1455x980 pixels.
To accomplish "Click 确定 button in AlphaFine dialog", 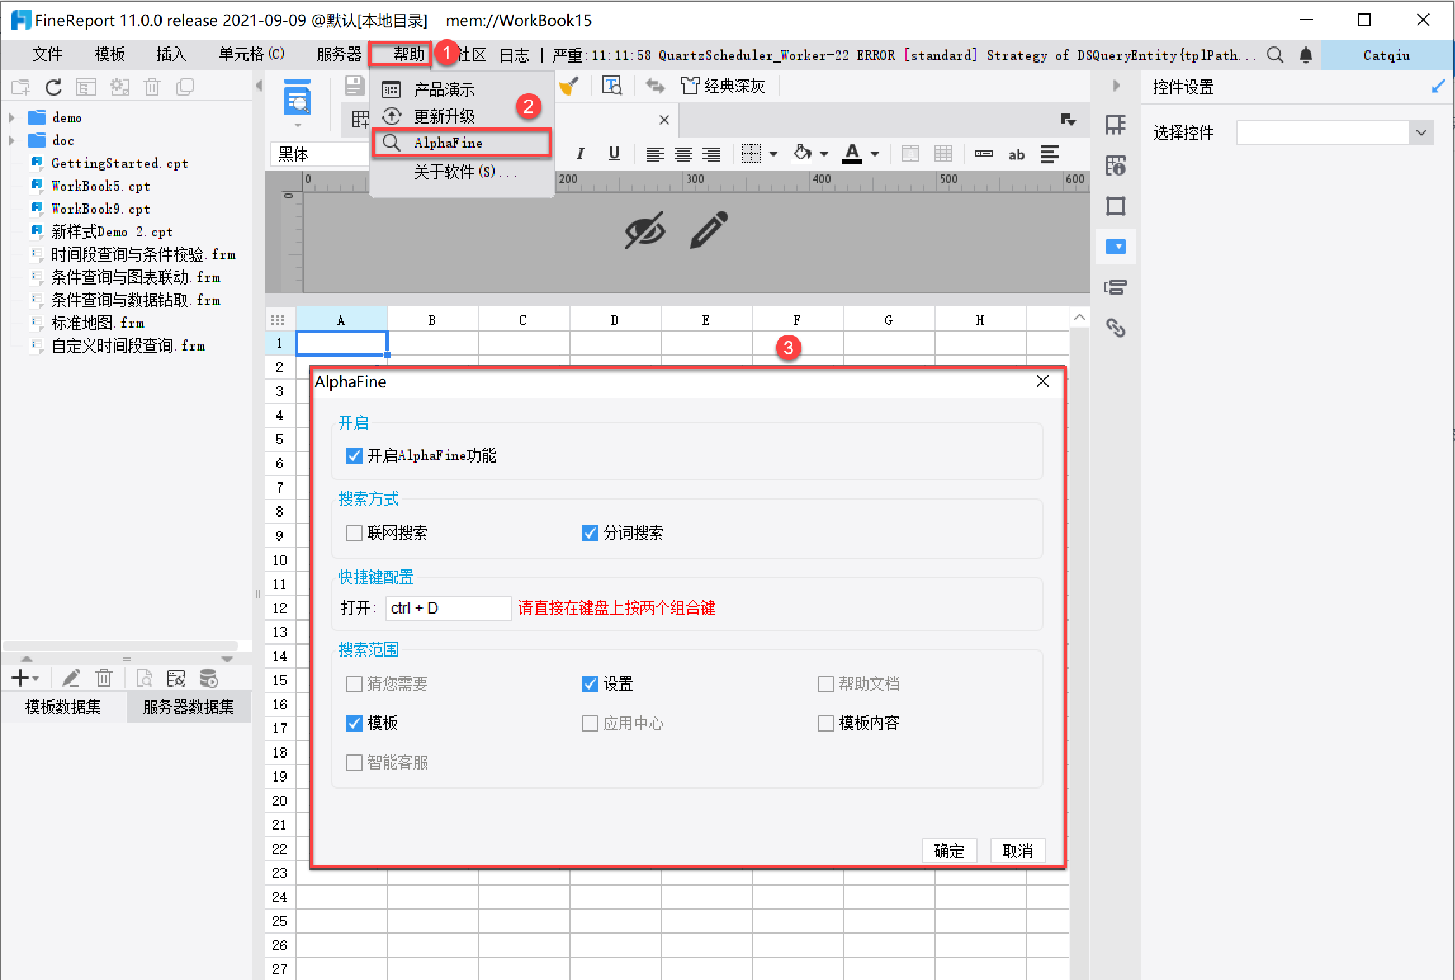I will tap(948, 851).
